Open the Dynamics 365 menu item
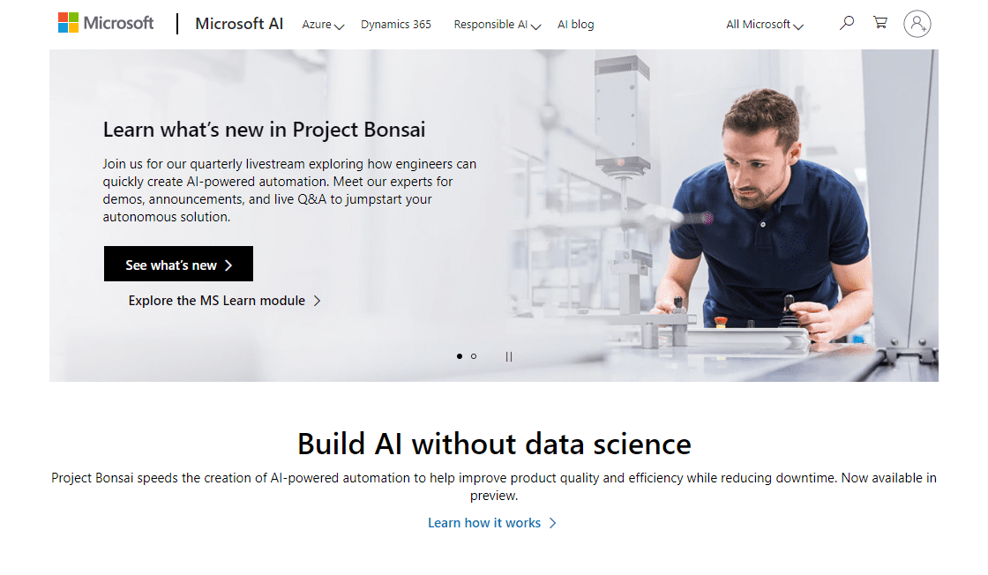The image size is (988, 575). (395, 25)
